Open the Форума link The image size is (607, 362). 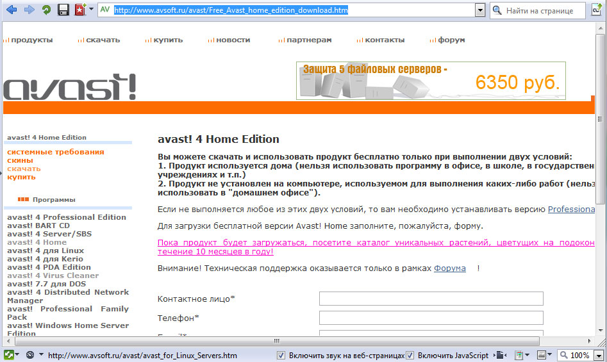(x=449, y=268)
